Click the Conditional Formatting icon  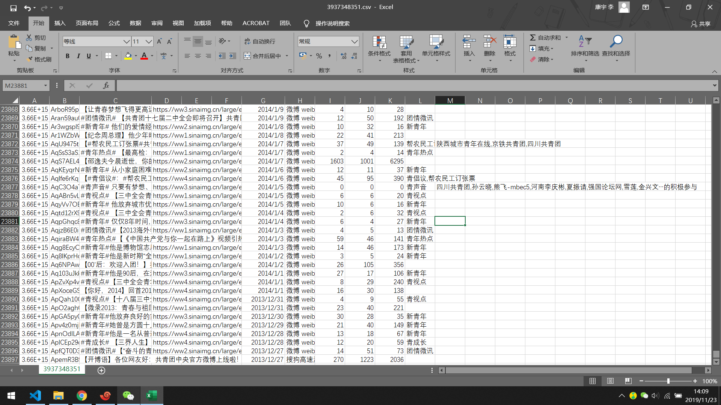pos(379,42)
